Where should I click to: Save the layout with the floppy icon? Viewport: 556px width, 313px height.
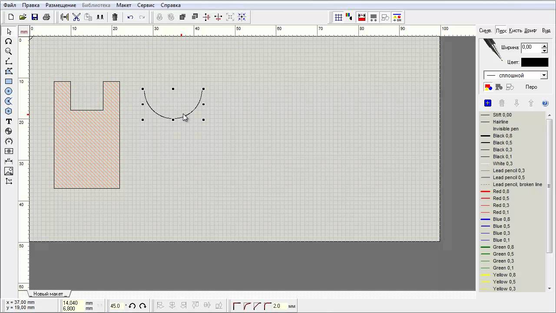point(35,17)
